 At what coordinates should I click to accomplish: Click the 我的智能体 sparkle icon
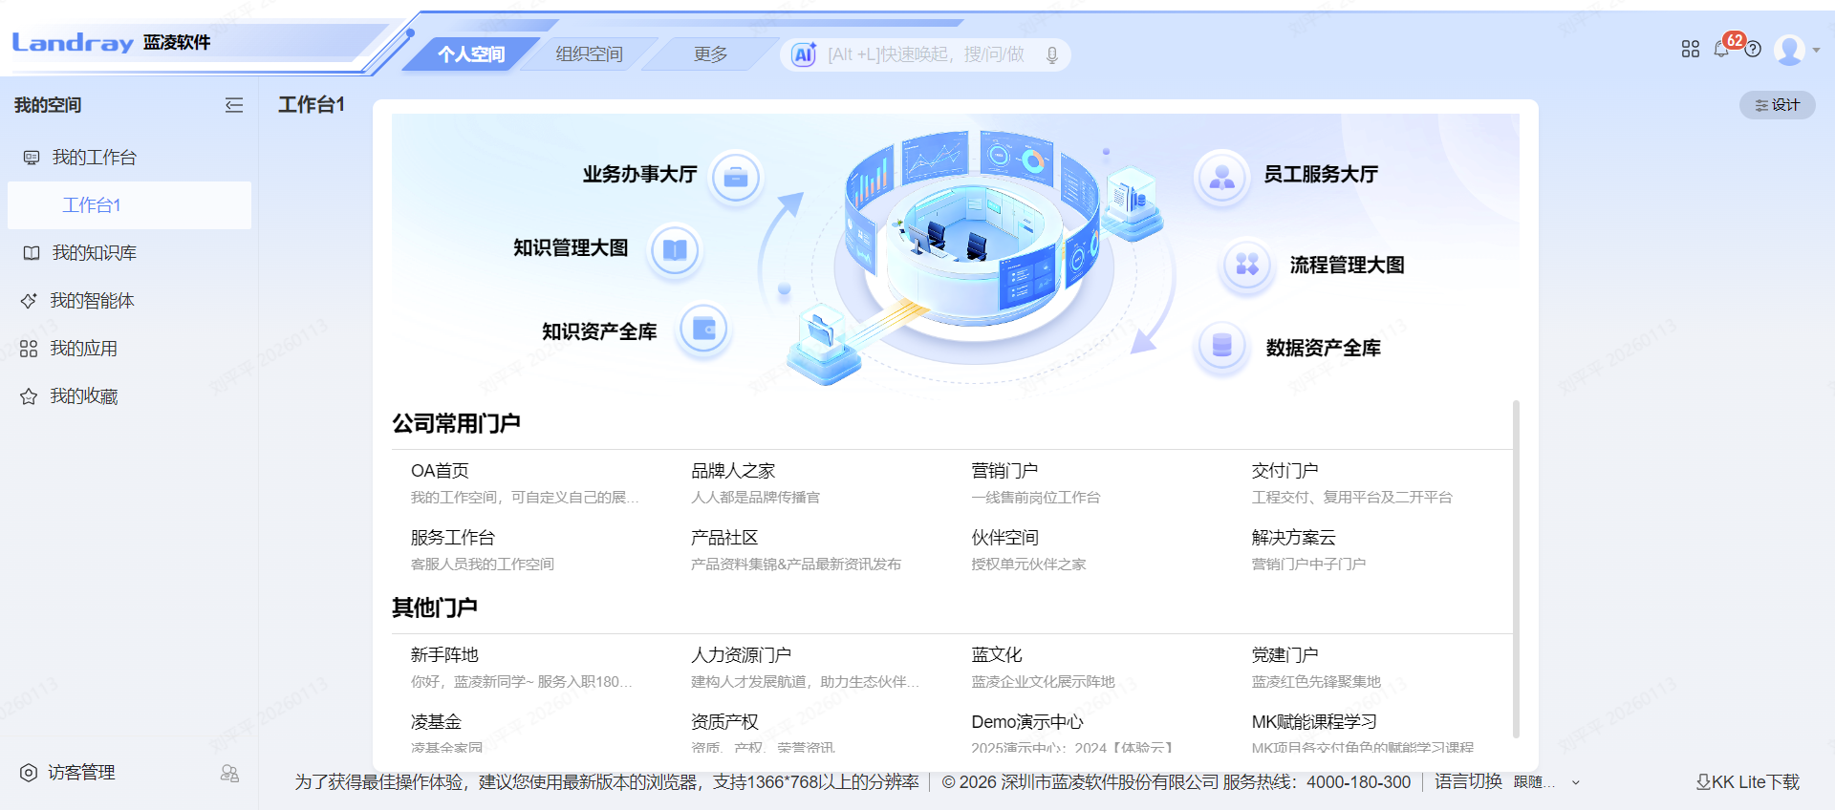30,301
